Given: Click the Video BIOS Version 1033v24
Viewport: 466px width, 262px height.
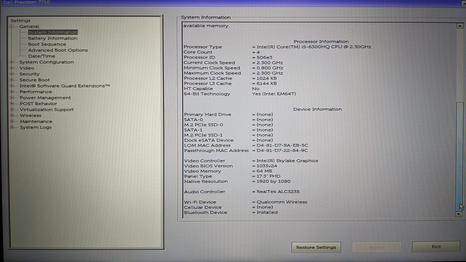Looking at the screenshot, I should pos(267,166).
